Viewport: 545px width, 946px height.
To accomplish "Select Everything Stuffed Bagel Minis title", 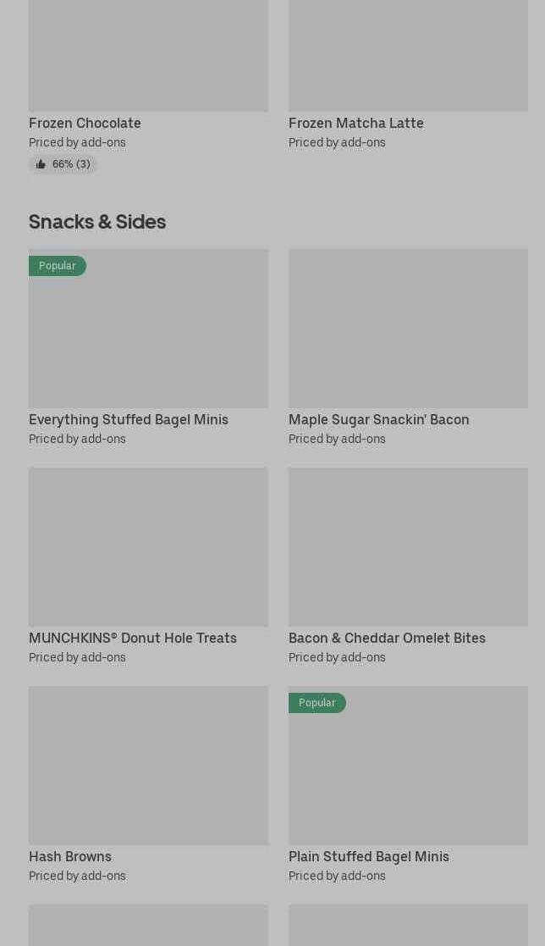I will tap(129, 419).
